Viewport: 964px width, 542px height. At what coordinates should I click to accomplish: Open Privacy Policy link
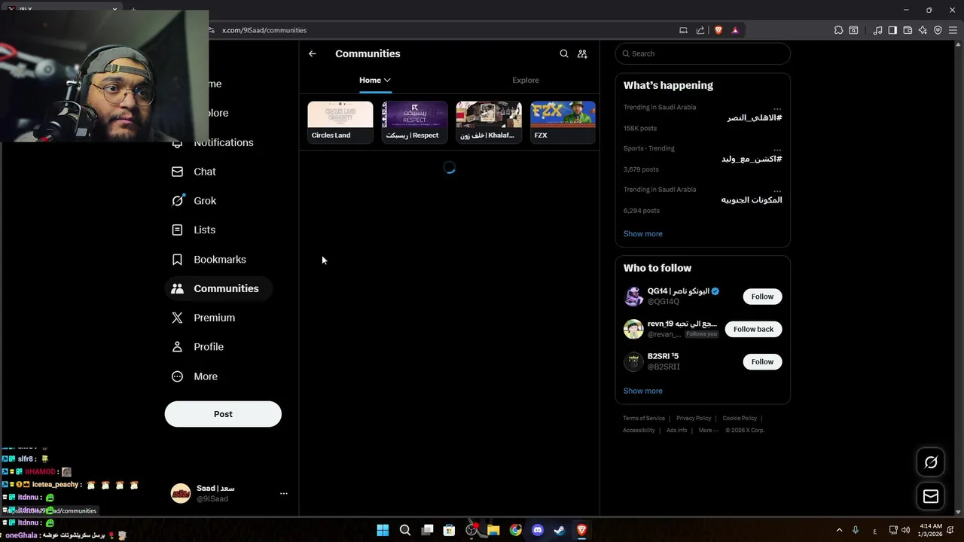694,418
